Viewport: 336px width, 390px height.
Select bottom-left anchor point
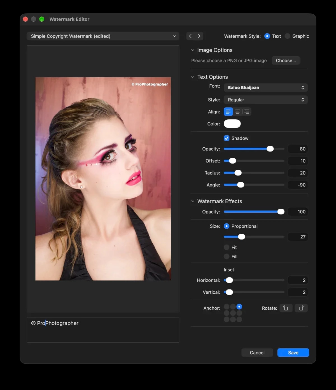tap(227, 319)
